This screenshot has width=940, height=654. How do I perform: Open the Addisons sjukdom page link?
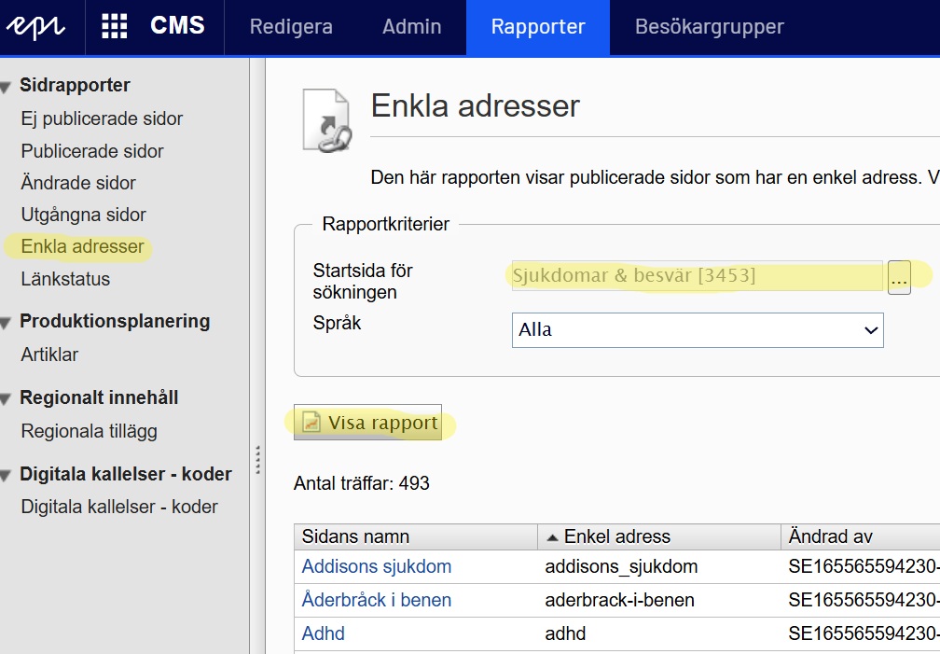[377, 566]
